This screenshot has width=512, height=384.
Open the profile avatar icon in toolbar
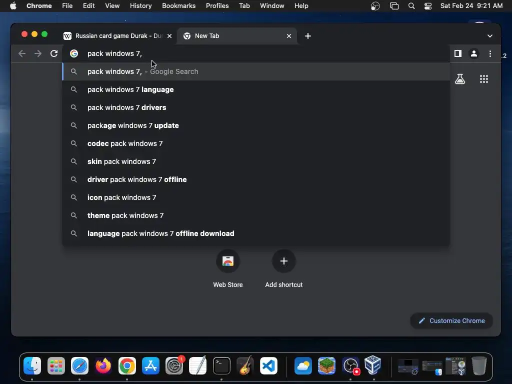click(474, 53)
